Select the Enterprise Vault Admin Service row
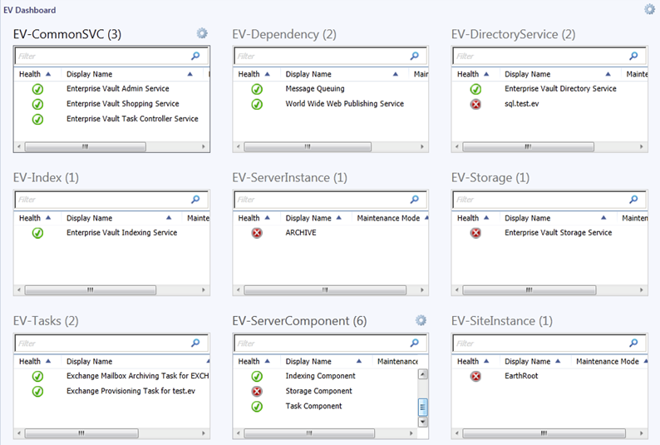Viewport: 660px width, 445px height. tap(112, 89)
